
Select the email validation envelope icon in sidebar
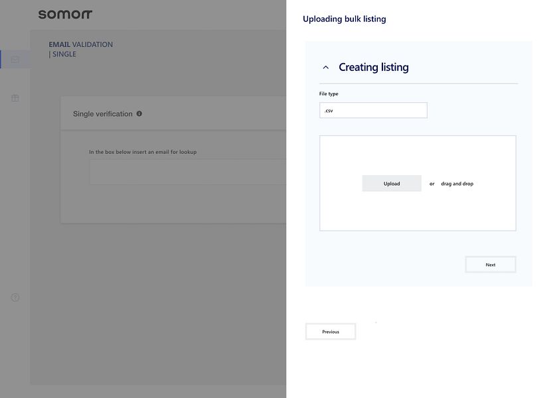click(15, 59)
